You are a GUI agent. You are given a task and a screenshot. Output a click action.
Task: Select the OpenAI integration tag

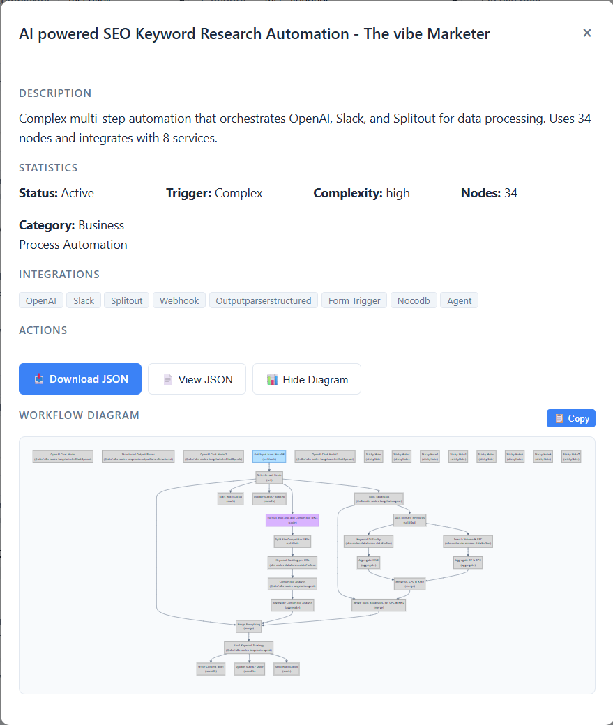[41, 300]
